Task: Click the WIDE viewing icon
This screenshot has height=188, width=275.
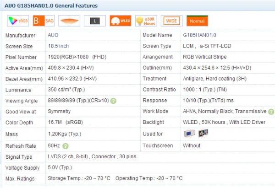Action: pyautogui.click(x=172, y=21)
